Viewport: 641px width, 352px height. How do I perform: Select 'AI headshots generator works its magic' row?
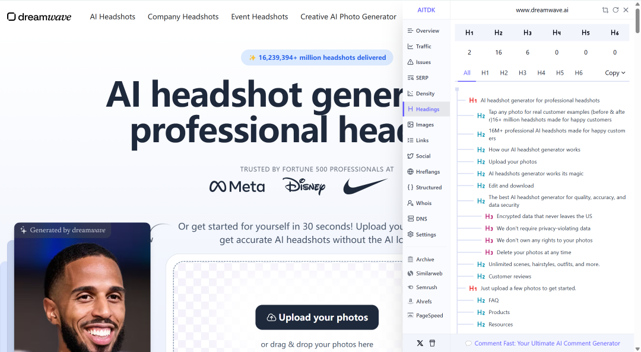[536, 174]
